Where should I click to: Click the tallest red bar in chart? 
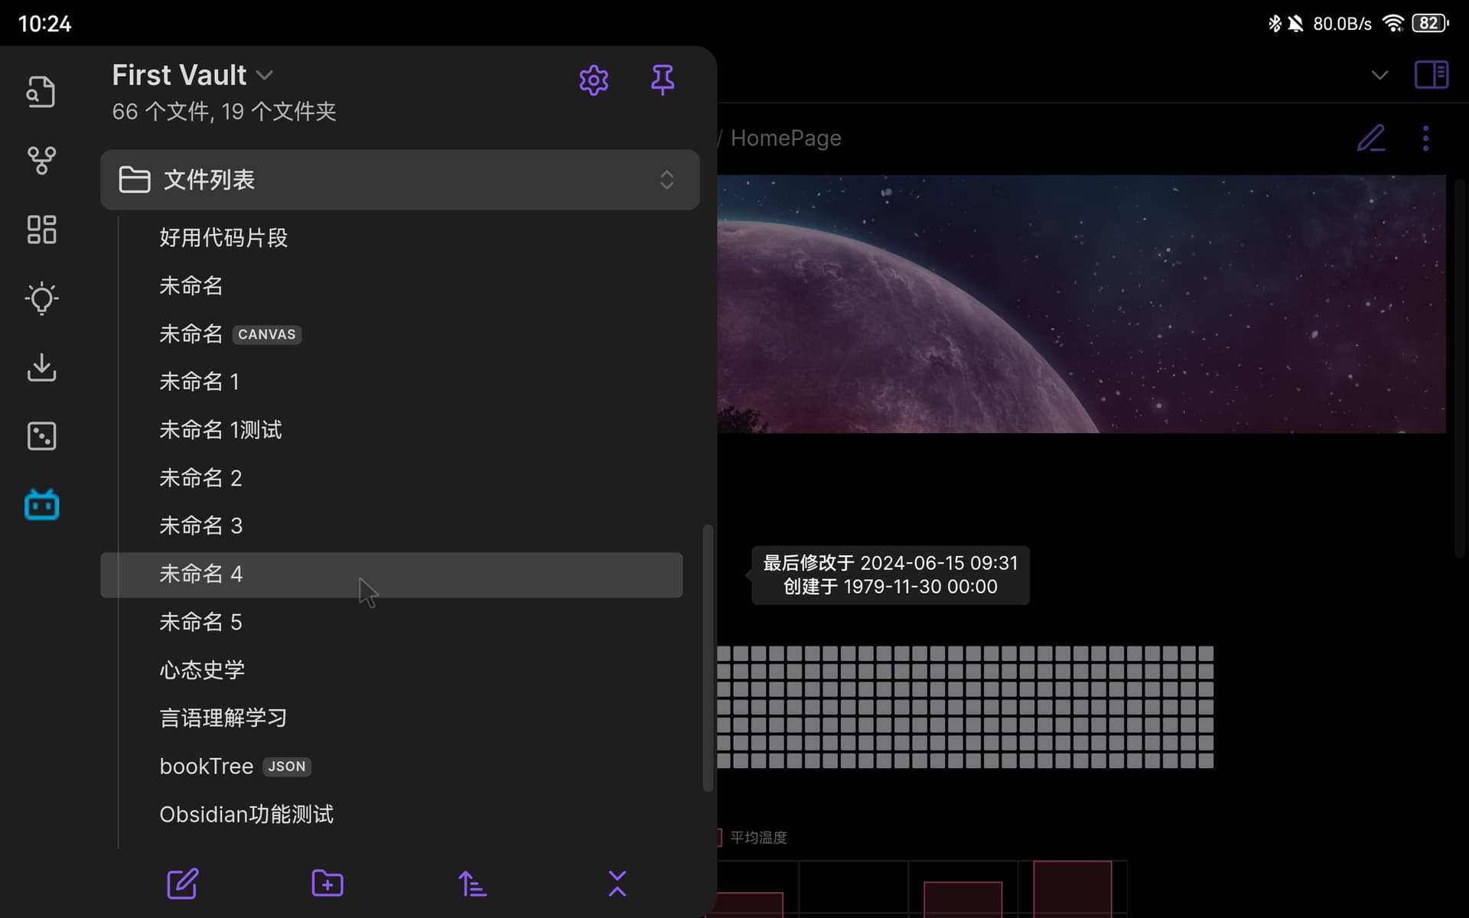pos(1073,889)
